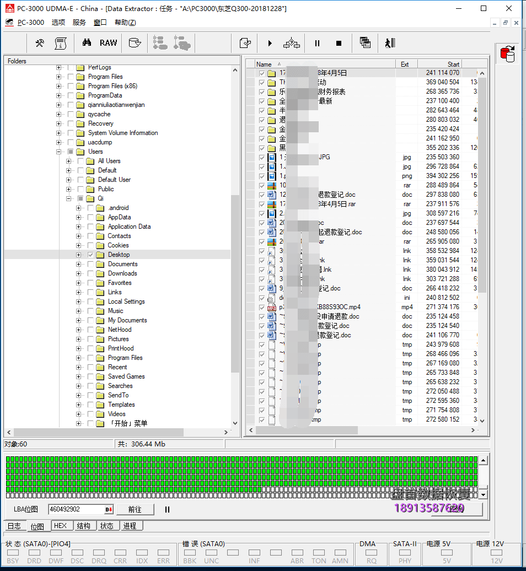Image resolution: width=526 pixels, height=571 pixels.
Task: Check the Documents folder checkbox
Action: 90,265
